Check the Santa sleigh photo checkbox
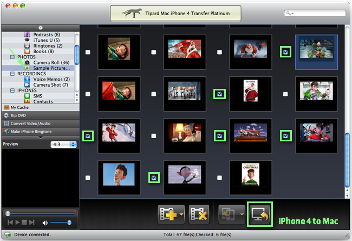Image resolution: width=352 pixels, height=241 pixels. (x=154, y=52)
